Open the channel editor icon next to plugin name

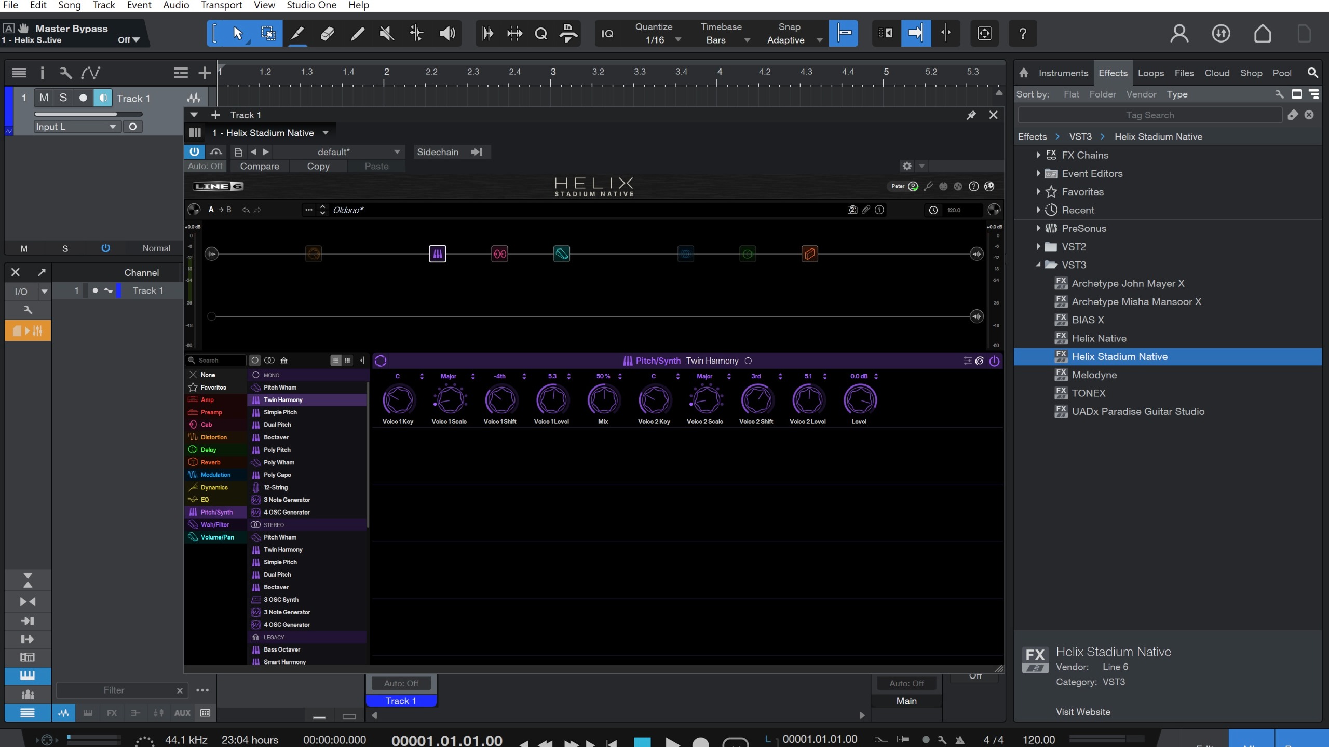point(195,133)
